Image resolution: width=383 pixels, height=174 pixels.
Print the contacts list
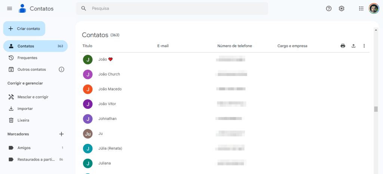click(x=343, y=46)
